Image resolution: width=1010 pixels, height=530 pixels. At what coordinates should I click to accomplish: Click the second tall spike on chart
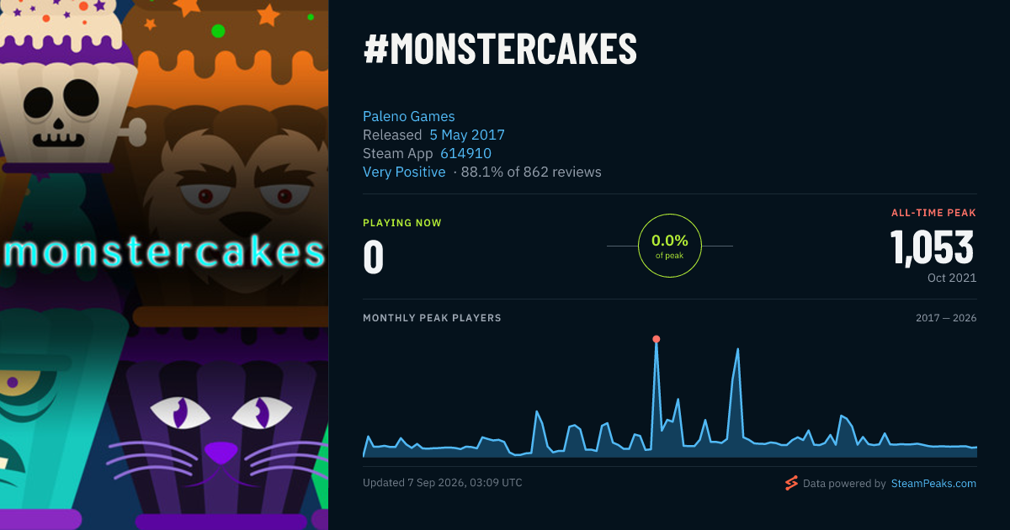pos(738,349)
